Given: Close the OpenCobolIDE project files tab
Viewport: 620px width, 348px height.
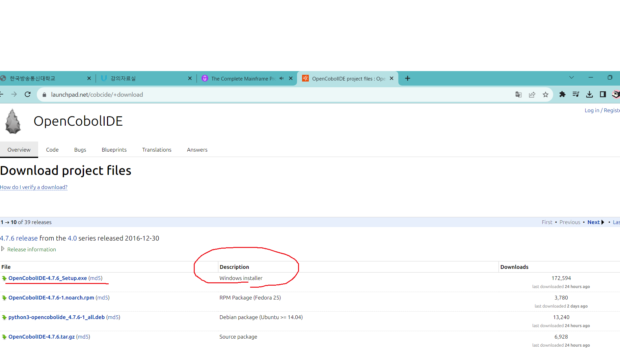Looking at the screenshot, I should (392, 78).
